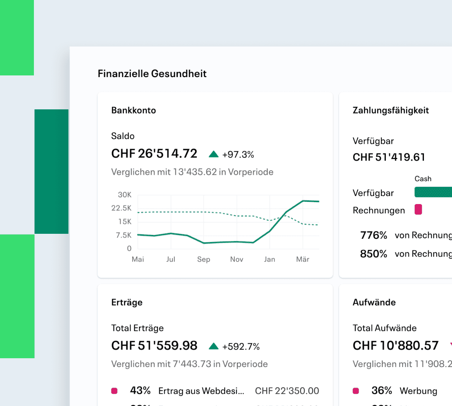
Task: Click the green up-triangle beside +592.7%
Action: [213, 346]
